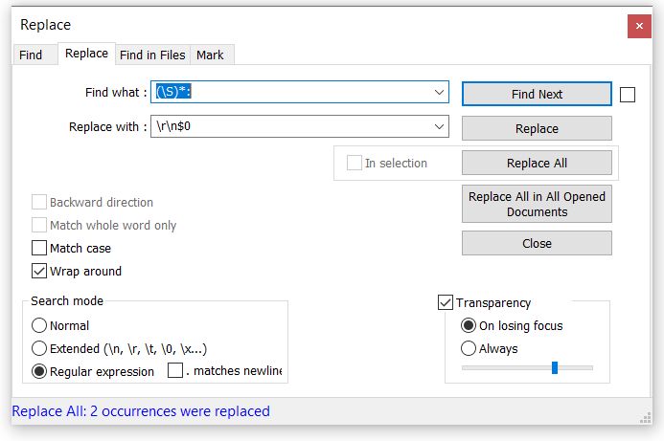Uncheck the Wrap around option
The width and height of the screenshot is (664, 441).
pos(39,271)
